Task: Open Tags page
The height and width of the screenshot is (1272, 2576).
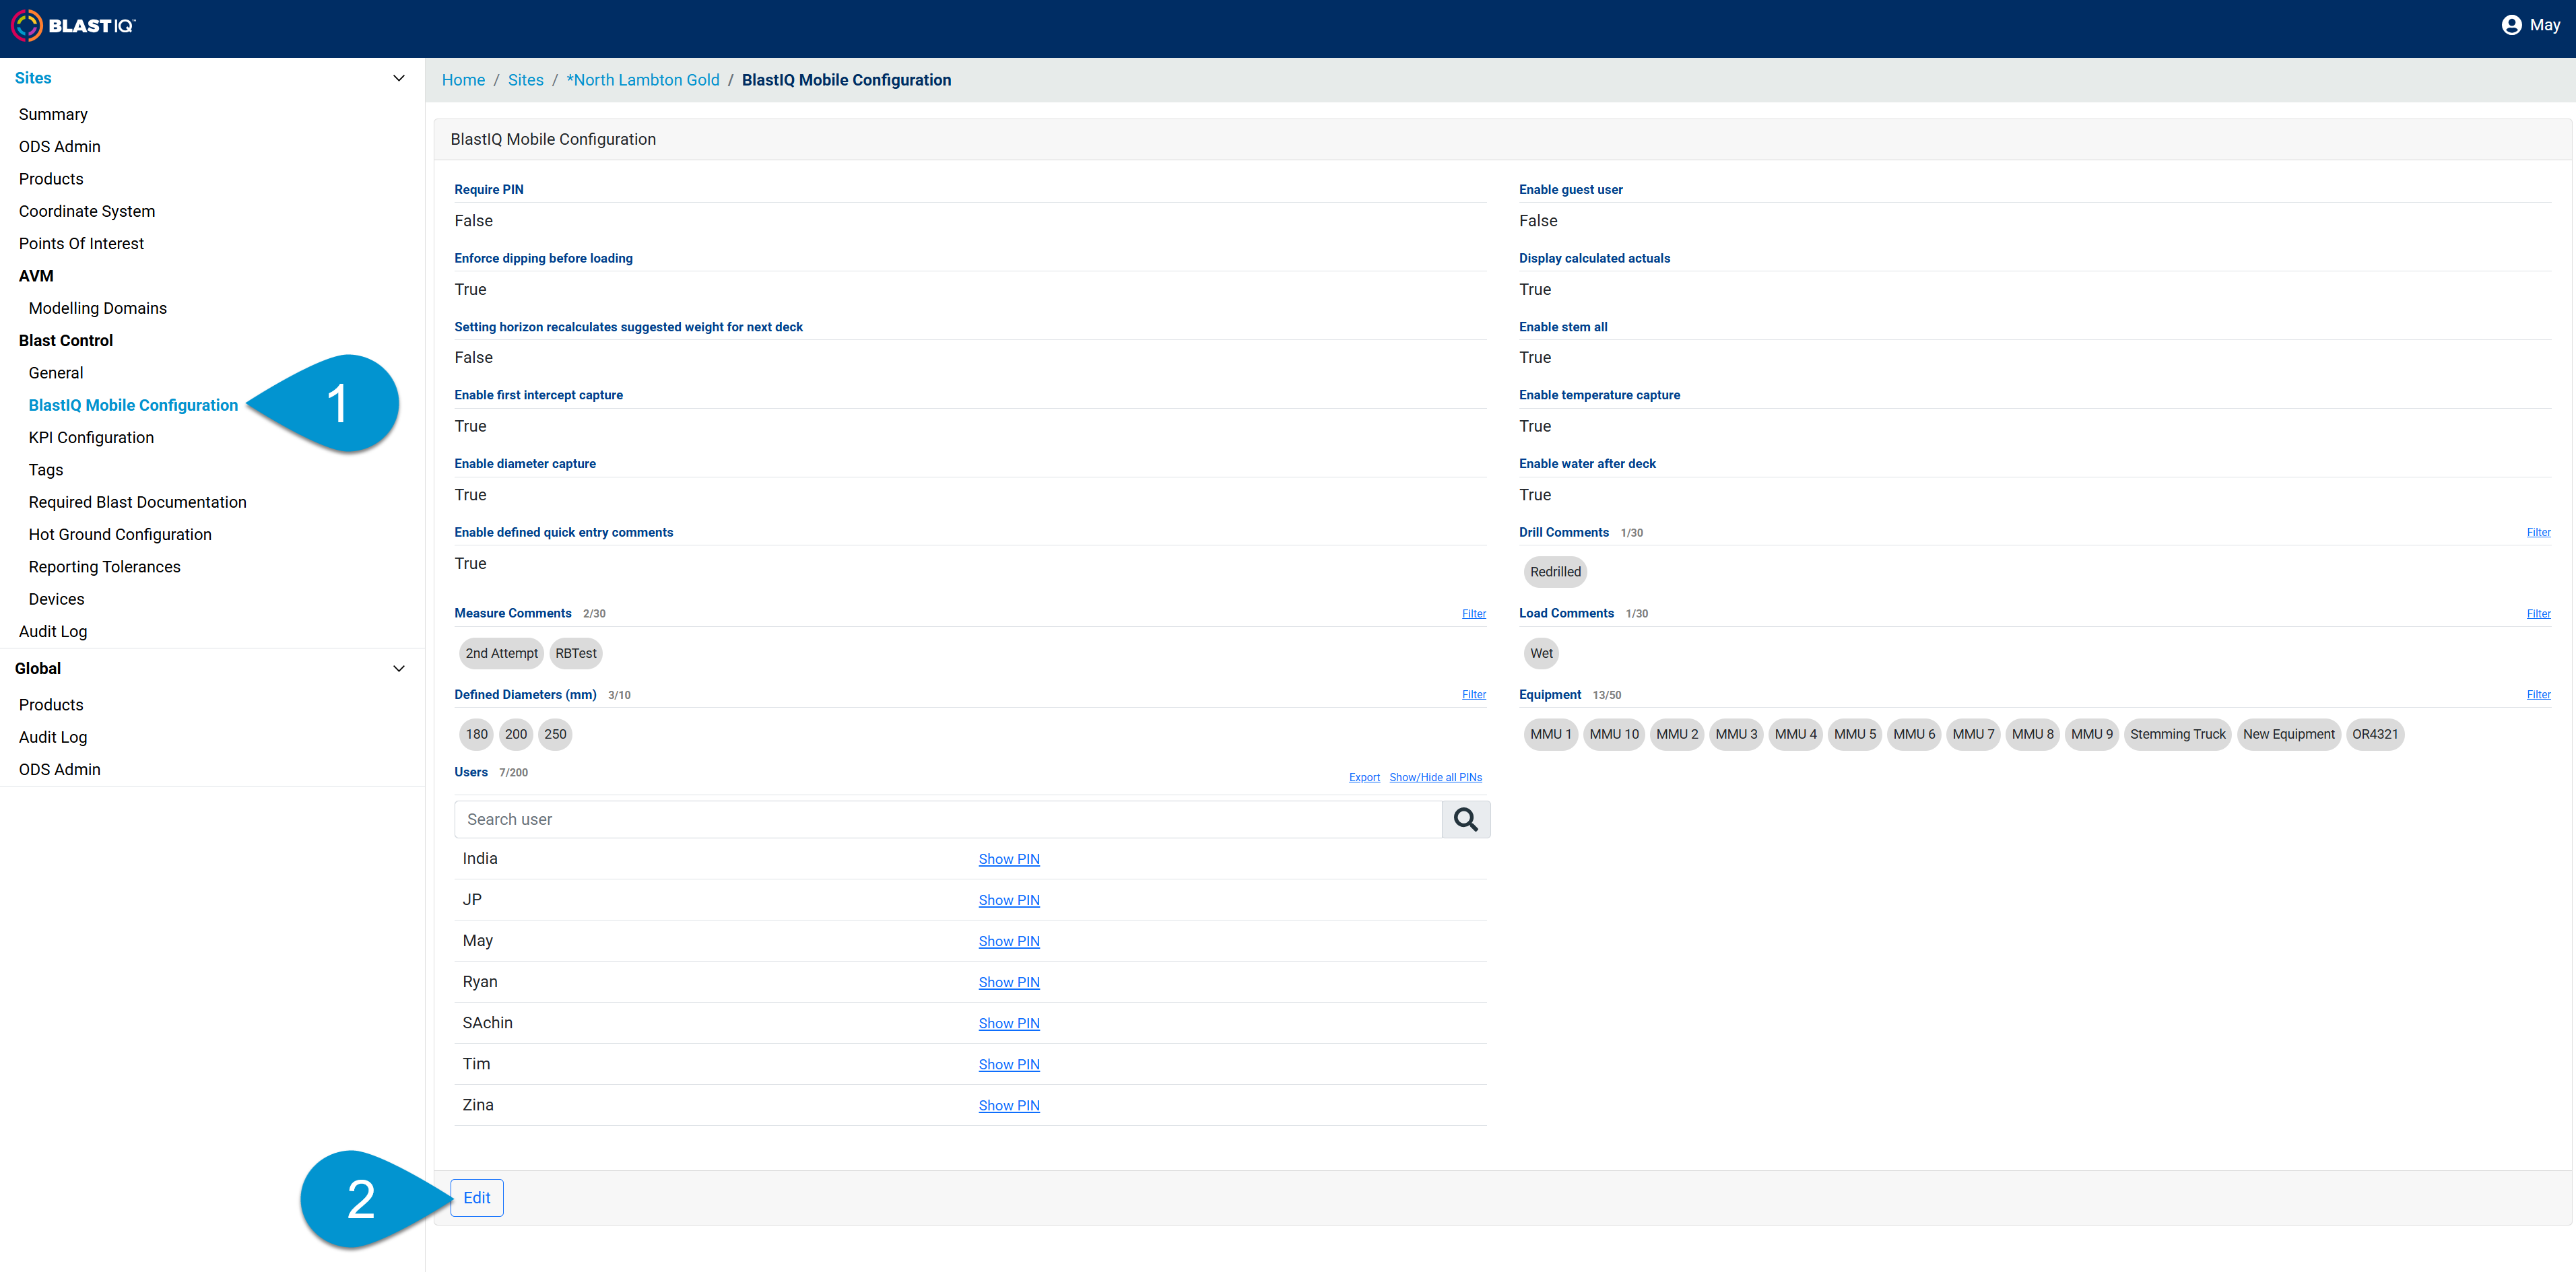Action: coord(46,470)
